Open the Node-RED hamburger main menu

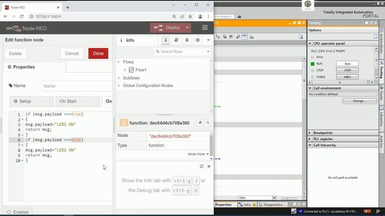point(205,28)
